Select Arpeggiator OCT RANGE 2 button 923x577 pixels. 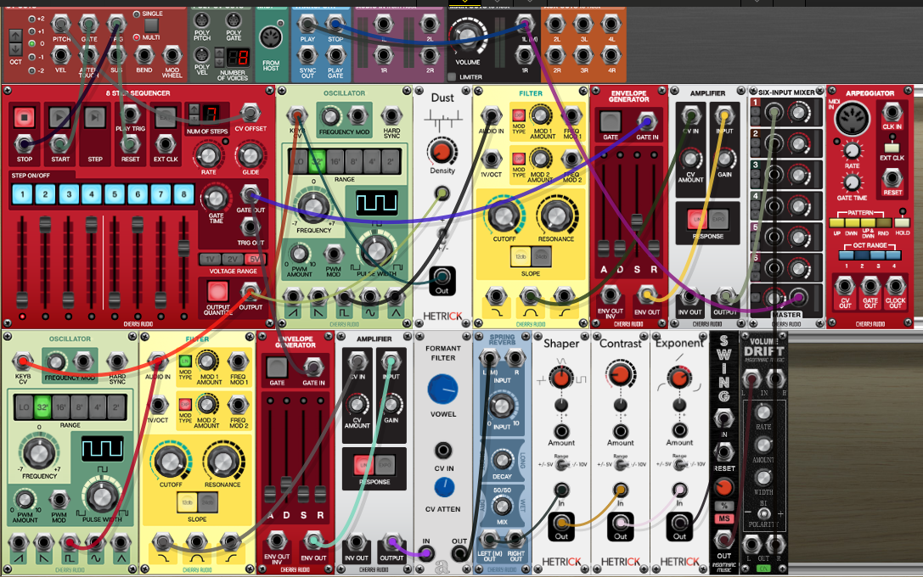(862, 255)
